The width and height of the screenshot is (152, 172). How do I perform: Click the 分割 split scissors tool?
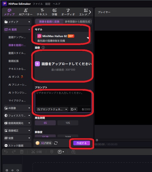37,152
